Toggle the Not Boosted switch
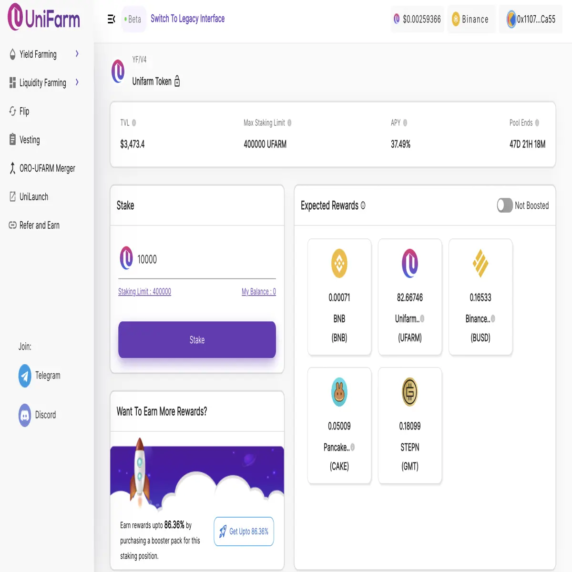This screenshot has width=572, height=572. (x=505, y=205)
